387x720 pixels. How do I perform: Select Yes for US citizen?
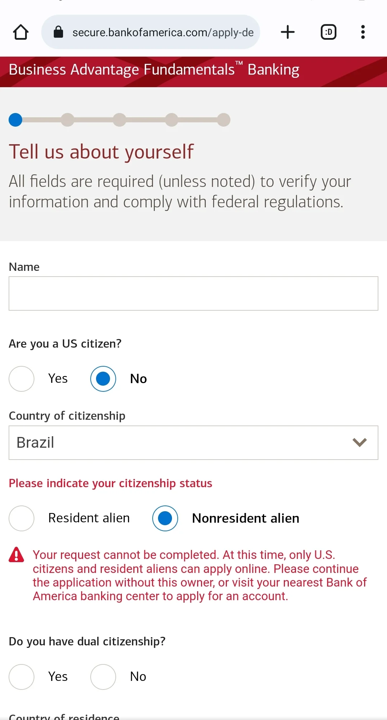[21, 378]
